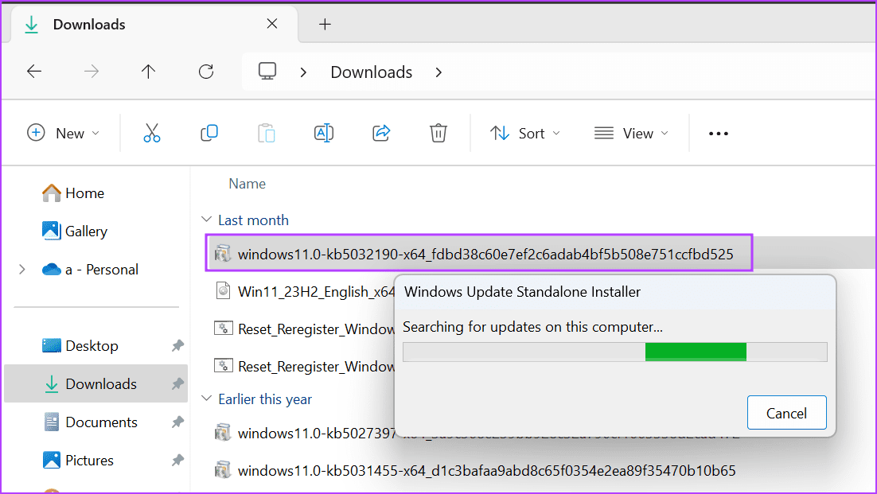Open Gallery in the navigation pane
877x494 pixels.
coord(75,231)
